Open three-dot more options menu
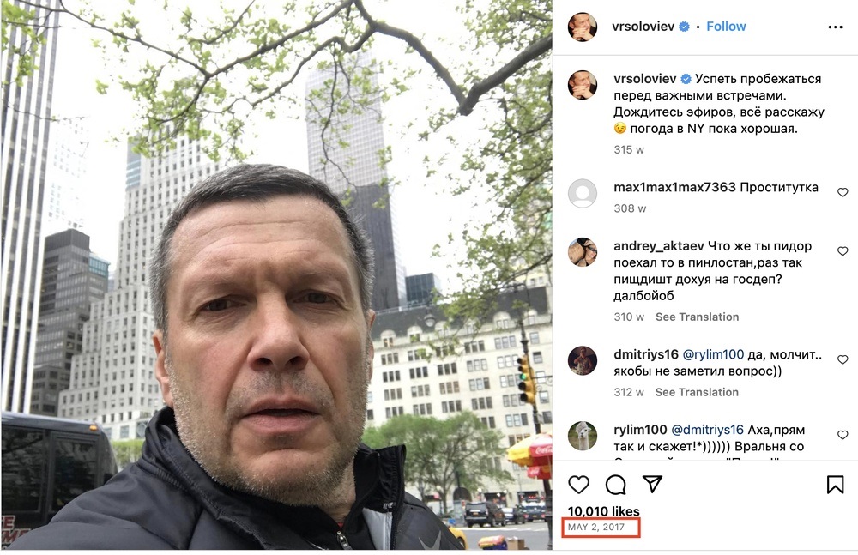 coord(835,27)
